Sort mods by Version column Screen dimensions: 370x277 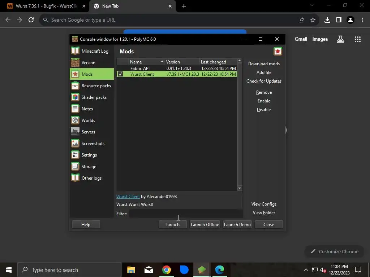pos(182,62)
